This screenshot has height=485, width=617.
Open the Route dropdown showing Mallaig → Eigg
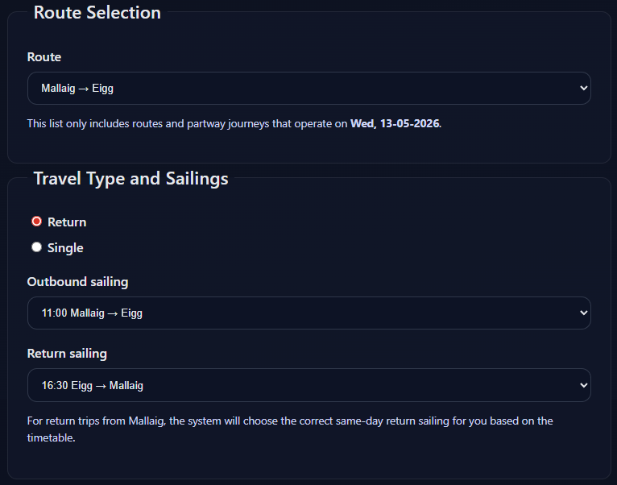coord(308,89)
